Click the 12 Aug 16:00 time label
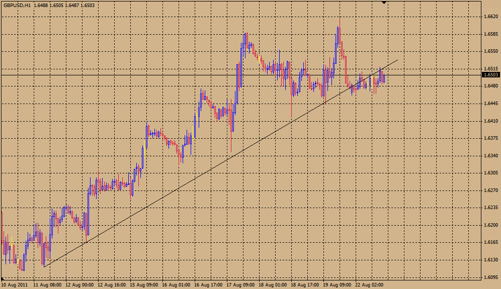Image resolution: width=501 pixels, height=289 pixels. (x=112, y=284)
